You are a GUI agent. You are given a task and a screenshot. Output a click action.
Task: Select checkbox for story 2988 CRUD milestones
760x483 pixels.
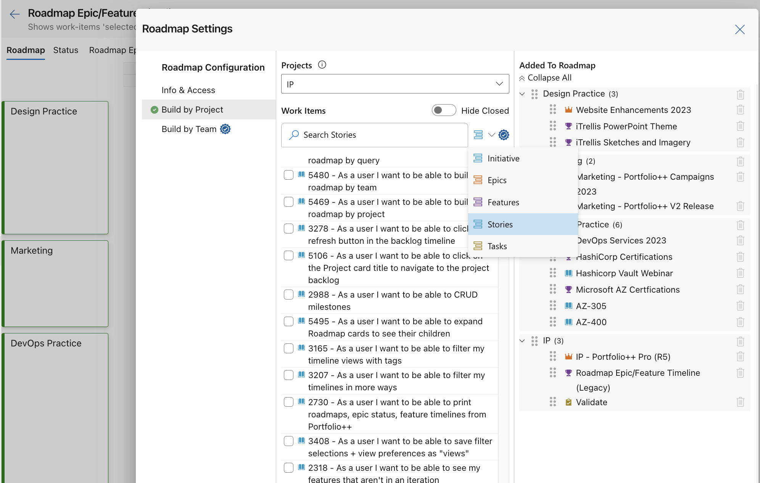[289, 295]
